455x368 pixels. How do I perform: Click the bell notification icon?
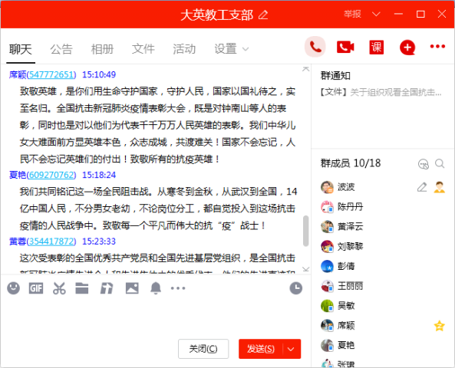pyautogui.click(x=156, y=288)
